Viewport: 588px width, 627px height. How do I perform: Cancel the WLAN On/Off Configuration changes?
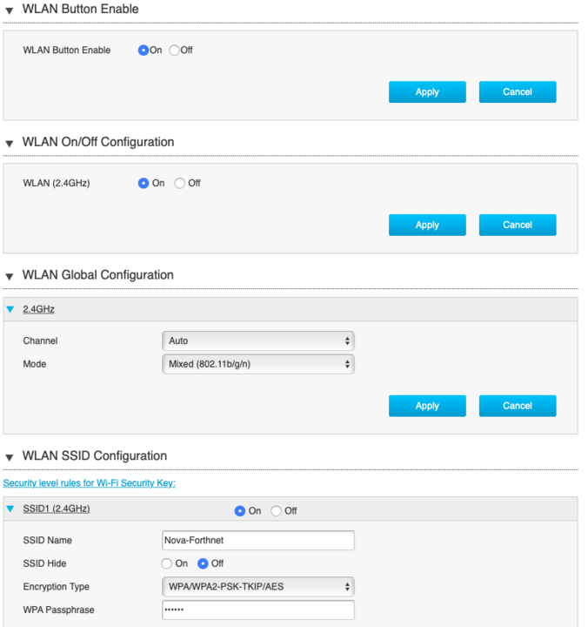point(518,225)
